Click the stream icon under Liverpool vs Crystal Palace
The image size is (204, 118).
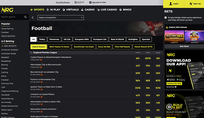pos(41,97)
